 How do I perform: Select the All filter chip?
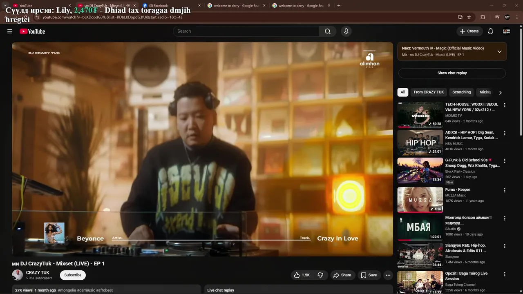point(403,92)
